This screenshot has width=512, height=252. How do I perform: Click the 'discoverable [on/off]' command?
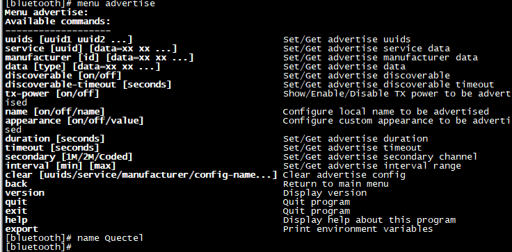(x=63, y=76)
